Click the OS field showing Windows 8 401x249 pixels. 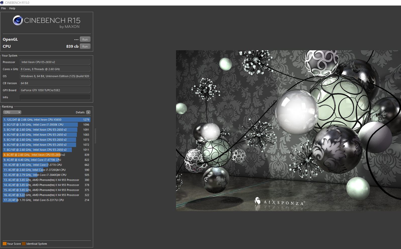pos(55,76)
